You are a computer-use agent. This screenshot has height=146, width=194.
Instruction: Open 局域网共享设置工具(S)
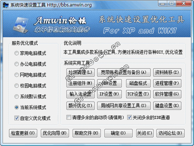[x=124, y=106]
